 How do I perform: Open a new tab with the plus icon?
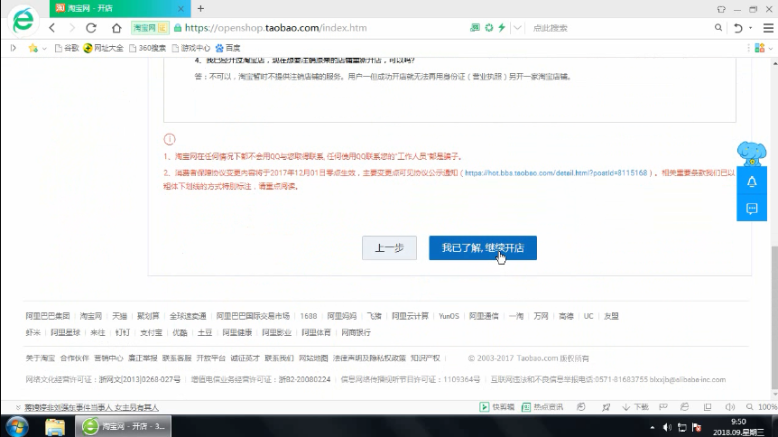click(200, 8)
